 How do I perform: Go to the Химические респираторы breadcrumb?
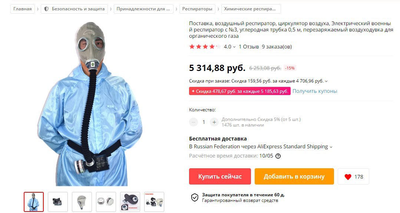point(251,9)
